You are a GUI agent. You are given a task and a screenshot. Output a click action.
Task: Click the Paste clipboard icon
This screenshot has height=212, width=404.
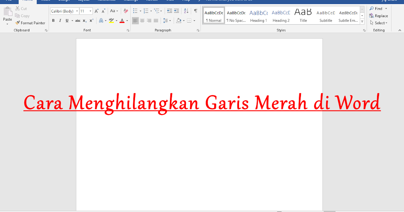[x=7, y=11]
